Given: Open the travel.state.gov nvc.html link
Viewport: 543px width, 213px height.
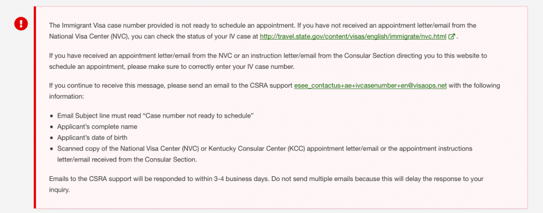Looking at the screenshot, I should tap(353, 36).
